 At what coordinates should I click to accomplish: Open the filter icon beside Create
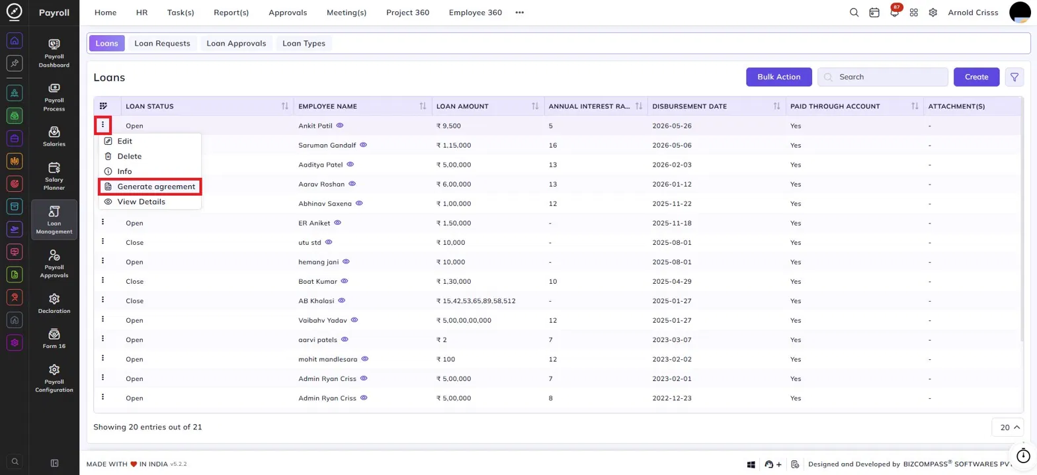[x=1014, y=77]
